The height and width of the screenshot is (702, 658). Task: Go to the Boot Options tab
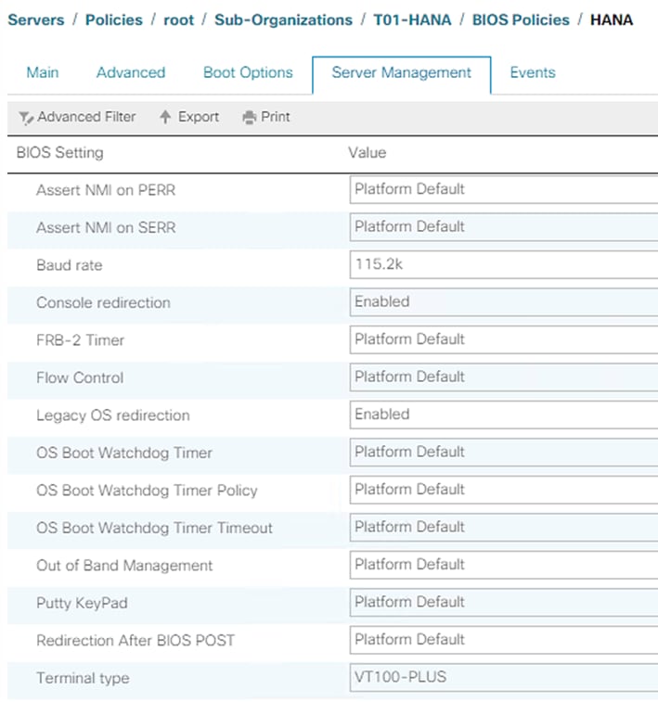coord(248,72)
